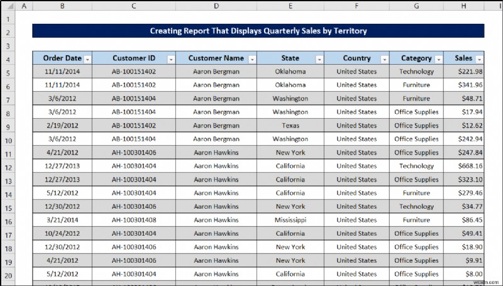Click the Category header cell
This screenshot has height=286, width=503.
pyautogui.click(x=416, y=58)
